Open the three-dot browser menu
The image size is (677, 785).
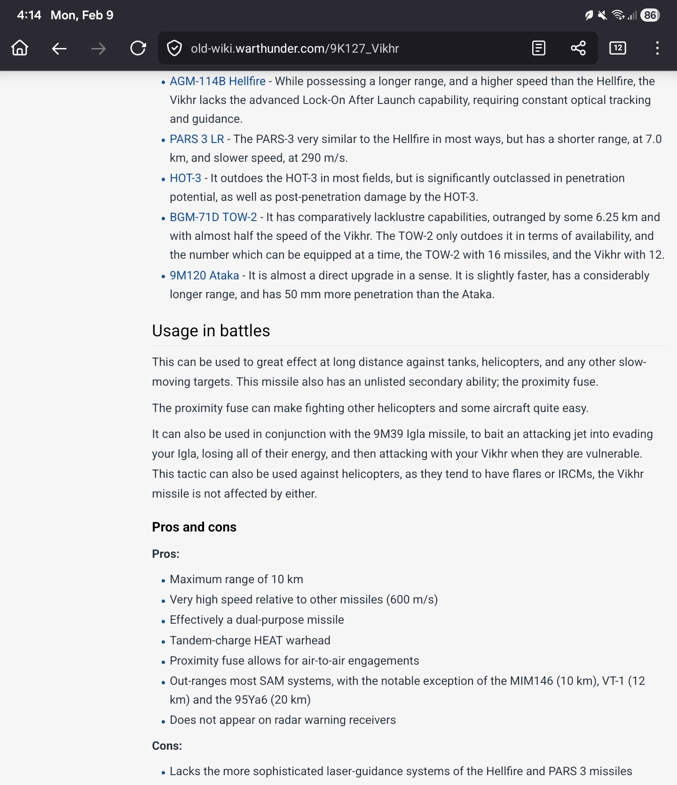[657, 48]
